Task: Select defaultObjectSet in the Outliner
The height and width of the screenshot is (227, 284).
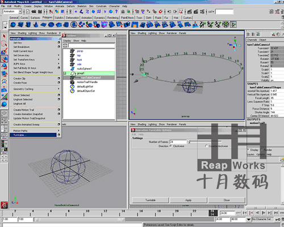Action: 86,91
